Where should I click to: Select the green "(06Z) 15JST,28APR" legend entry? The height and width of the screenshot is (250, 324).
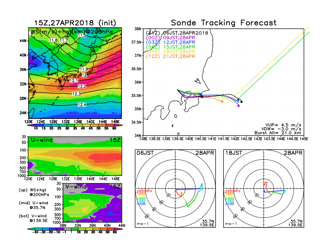[171, 47]
